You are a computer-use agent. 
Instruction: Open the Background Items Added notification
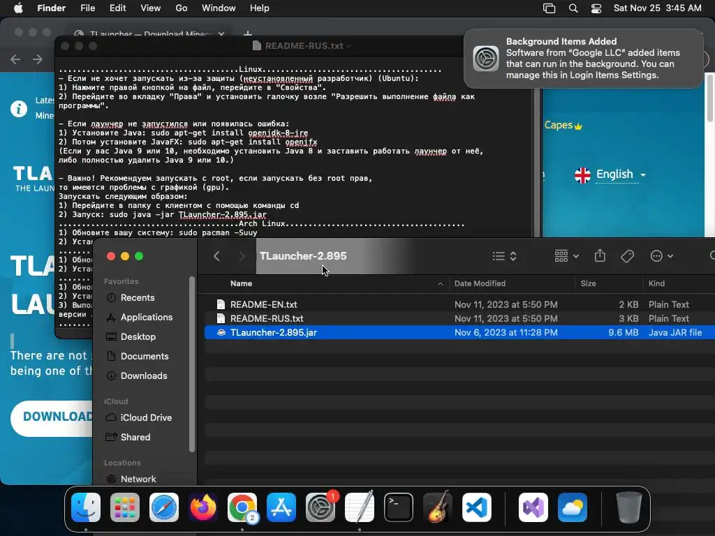click(x=583, y=59)
